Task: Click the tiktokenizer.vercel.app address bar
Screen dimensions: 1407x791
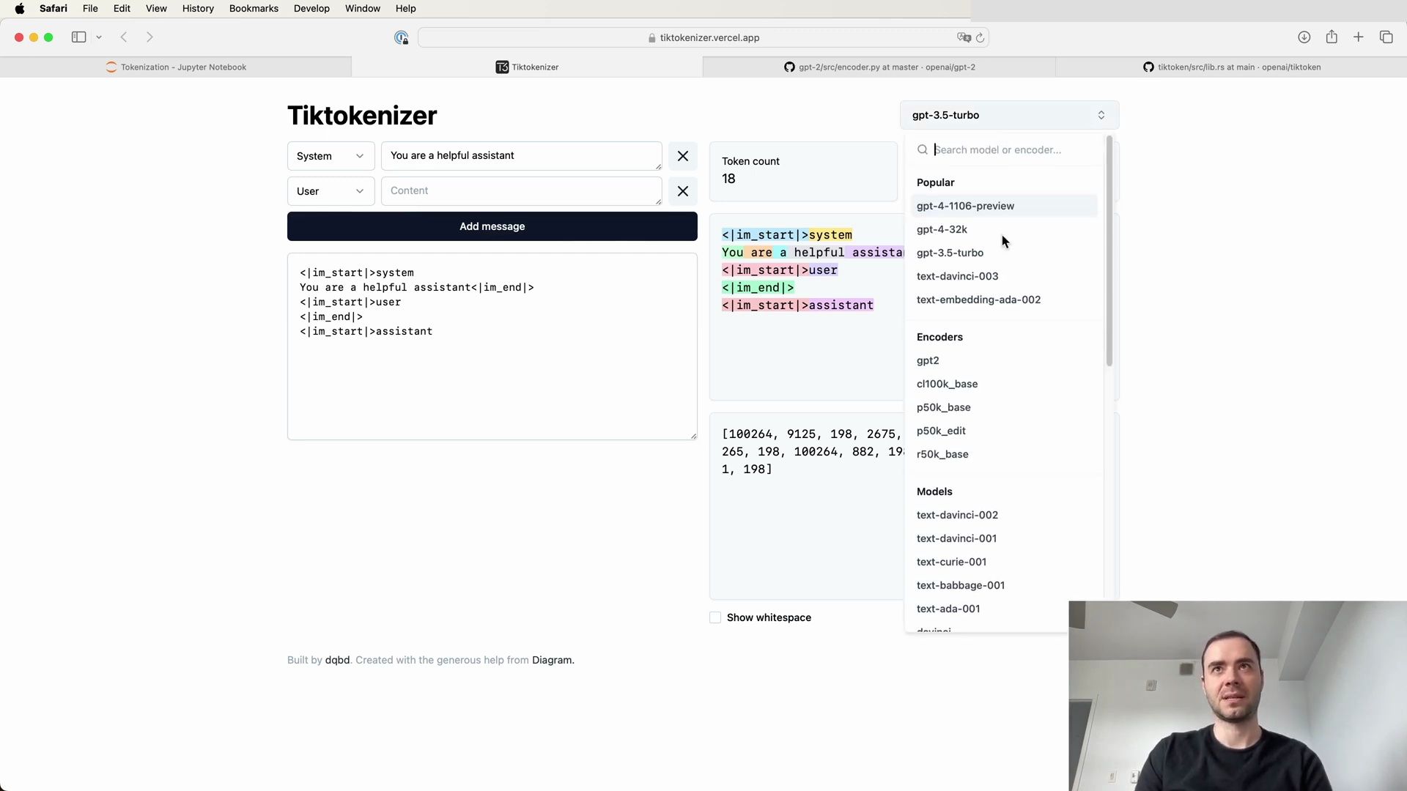Action: click(x=703, y=37)
